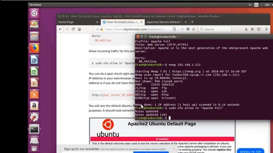The height and width of the screenshot is (153, 273).
Task: Click the 'http://your_server_IP' code on webpage
Action: click(113, 95)
